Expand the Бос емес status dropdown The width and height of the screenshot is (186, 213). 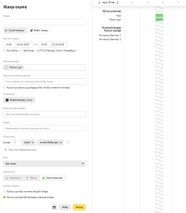(x=44, y=164)
